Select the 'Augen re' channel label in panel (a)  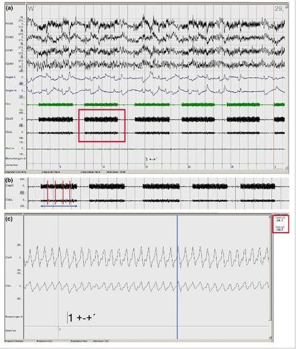click(11, 91)
